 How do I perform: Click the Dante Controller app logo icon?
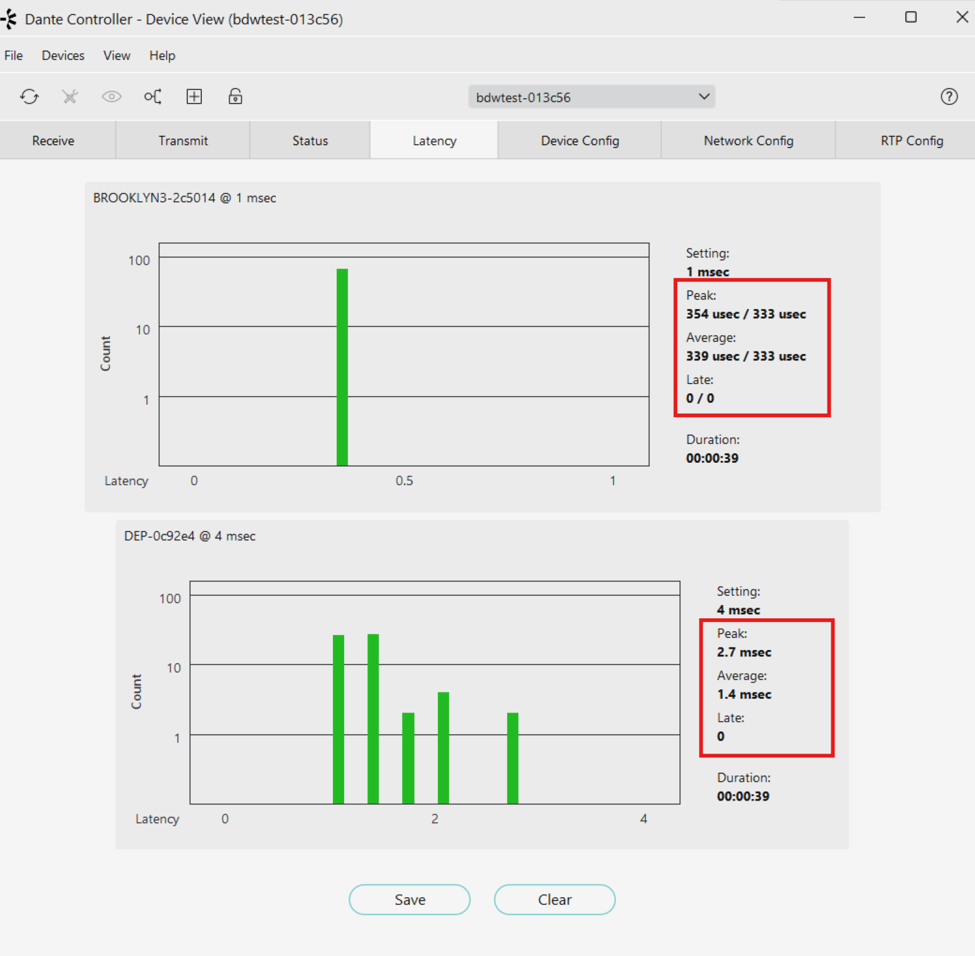tap(9, 19)
